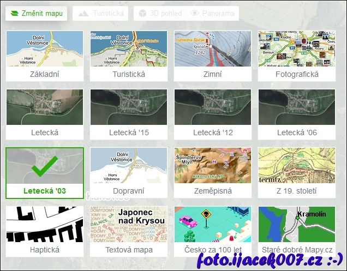Open the 3D pohled view
This screenshot has width=347, height=271.
[x=158, y=13]
